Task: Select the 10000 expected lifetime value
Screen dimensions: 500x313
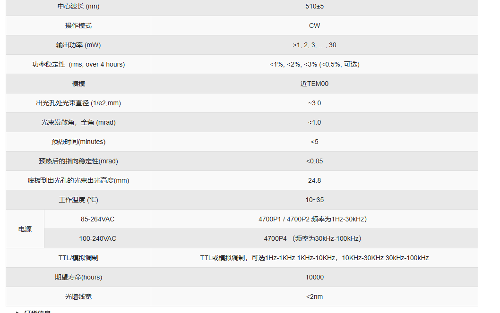Action: tap(314, 277)
